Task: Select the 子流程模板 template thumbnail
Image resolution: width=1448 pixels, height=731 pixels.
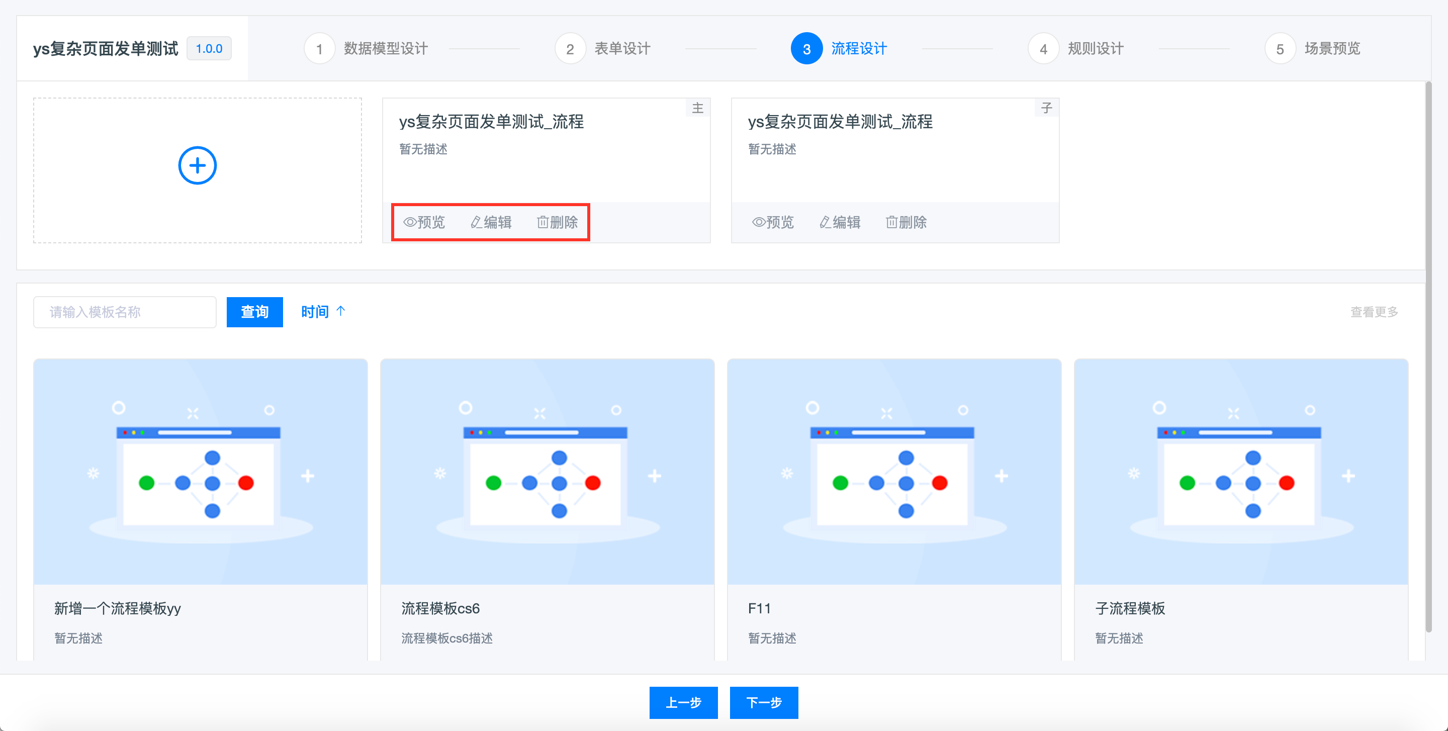Action: point(1240,472)
